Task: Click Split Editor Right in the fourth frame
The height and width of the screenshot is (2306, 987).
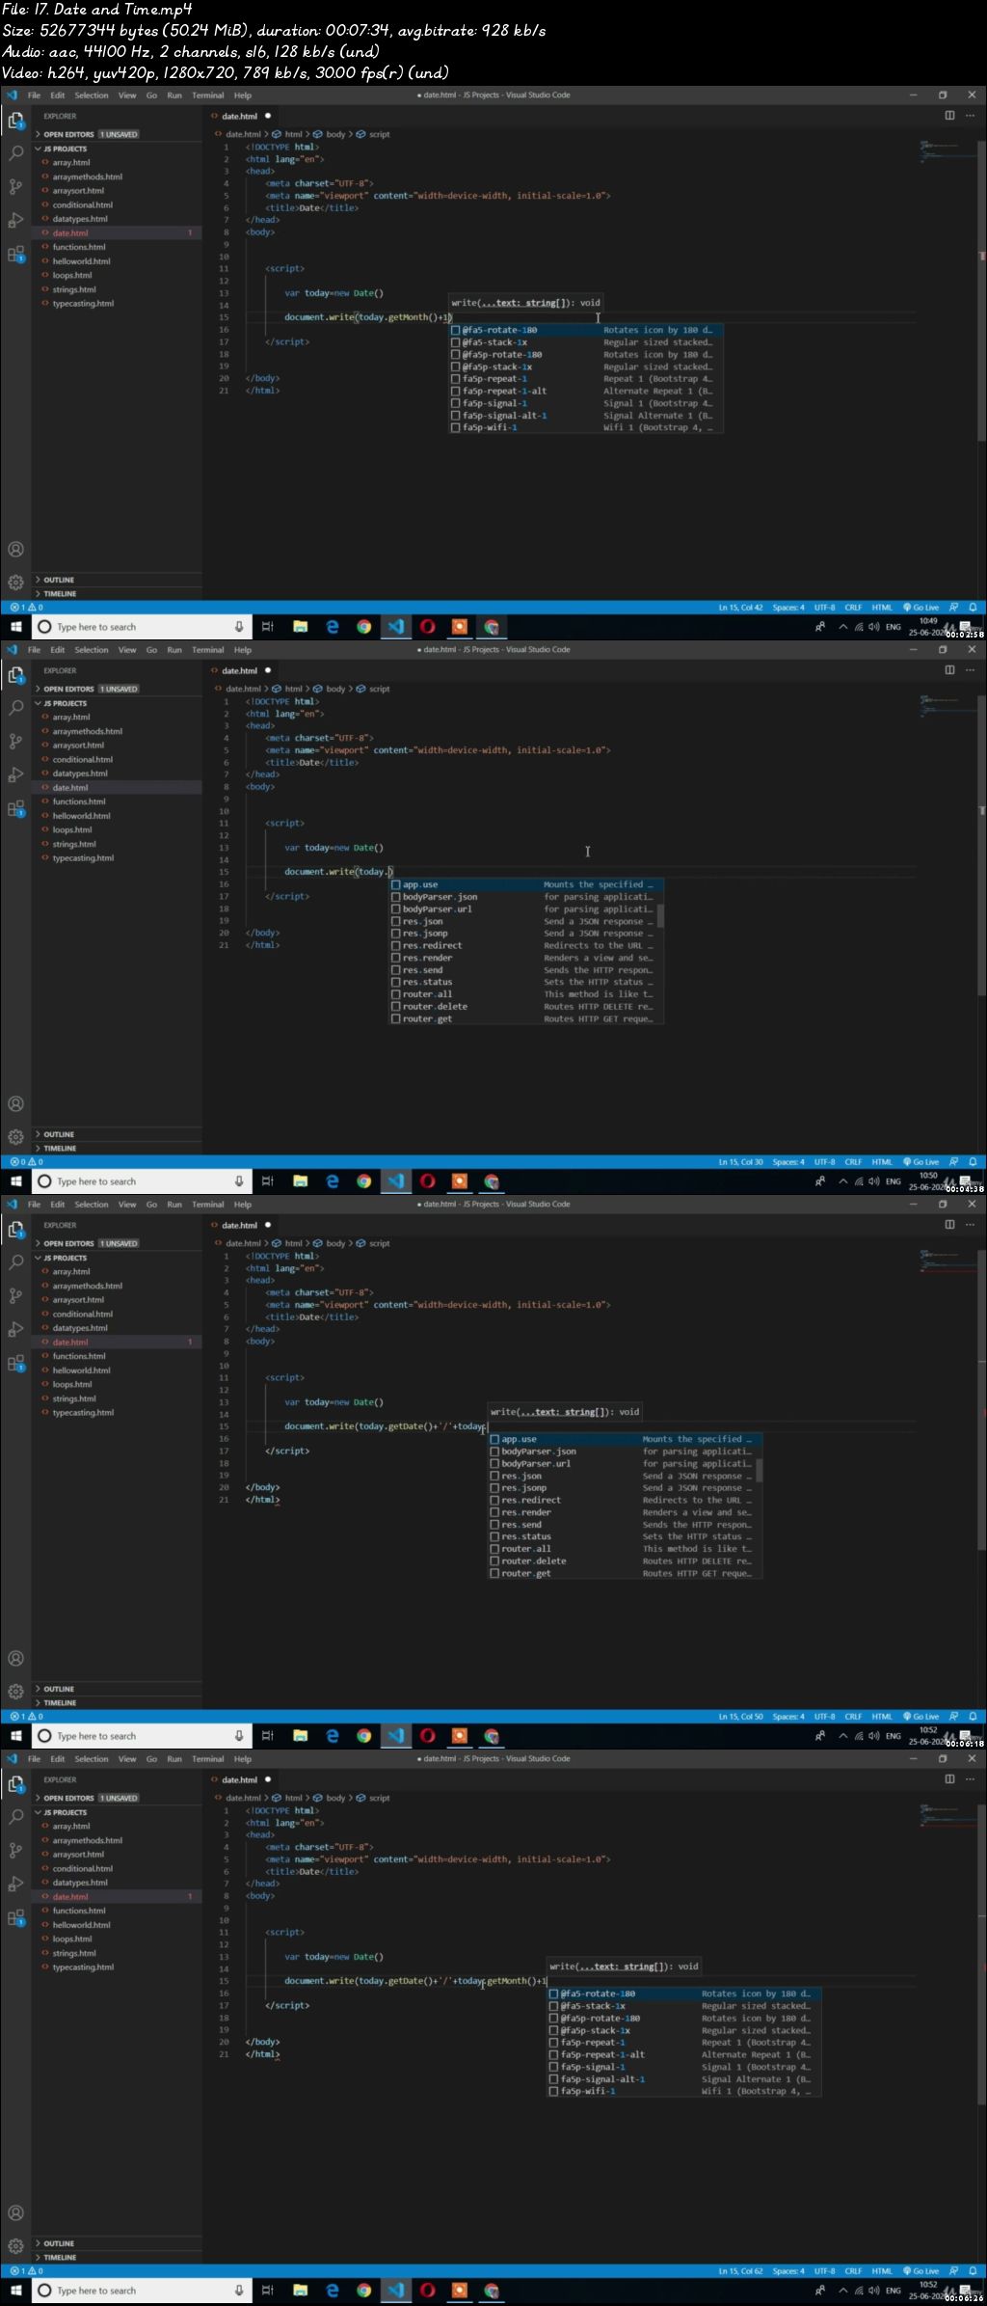Action: coord(949,1779)
